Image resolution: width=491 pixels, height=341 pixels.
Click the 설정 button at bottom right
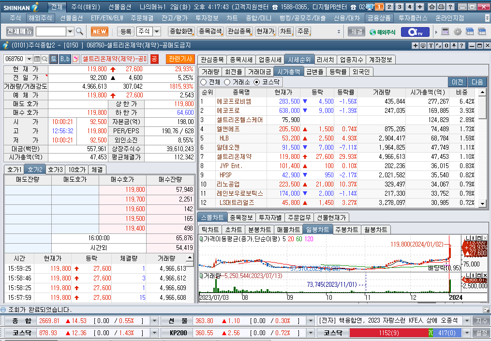(482, 333)
